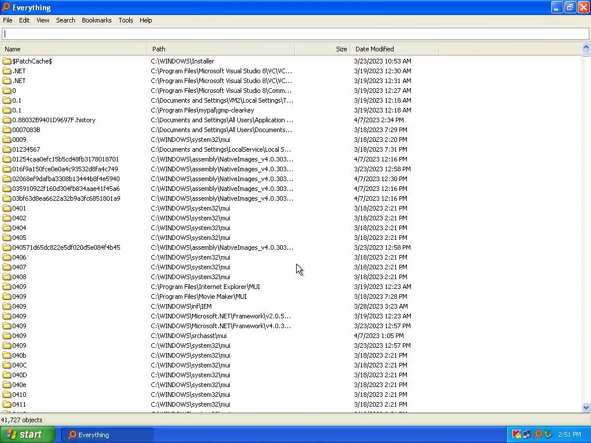
Task: Sort results by Name column header
Action: tap(74, 49)
